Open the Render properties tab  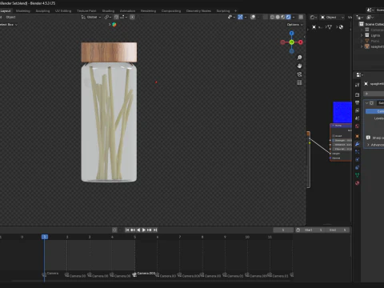pos(358,95)
